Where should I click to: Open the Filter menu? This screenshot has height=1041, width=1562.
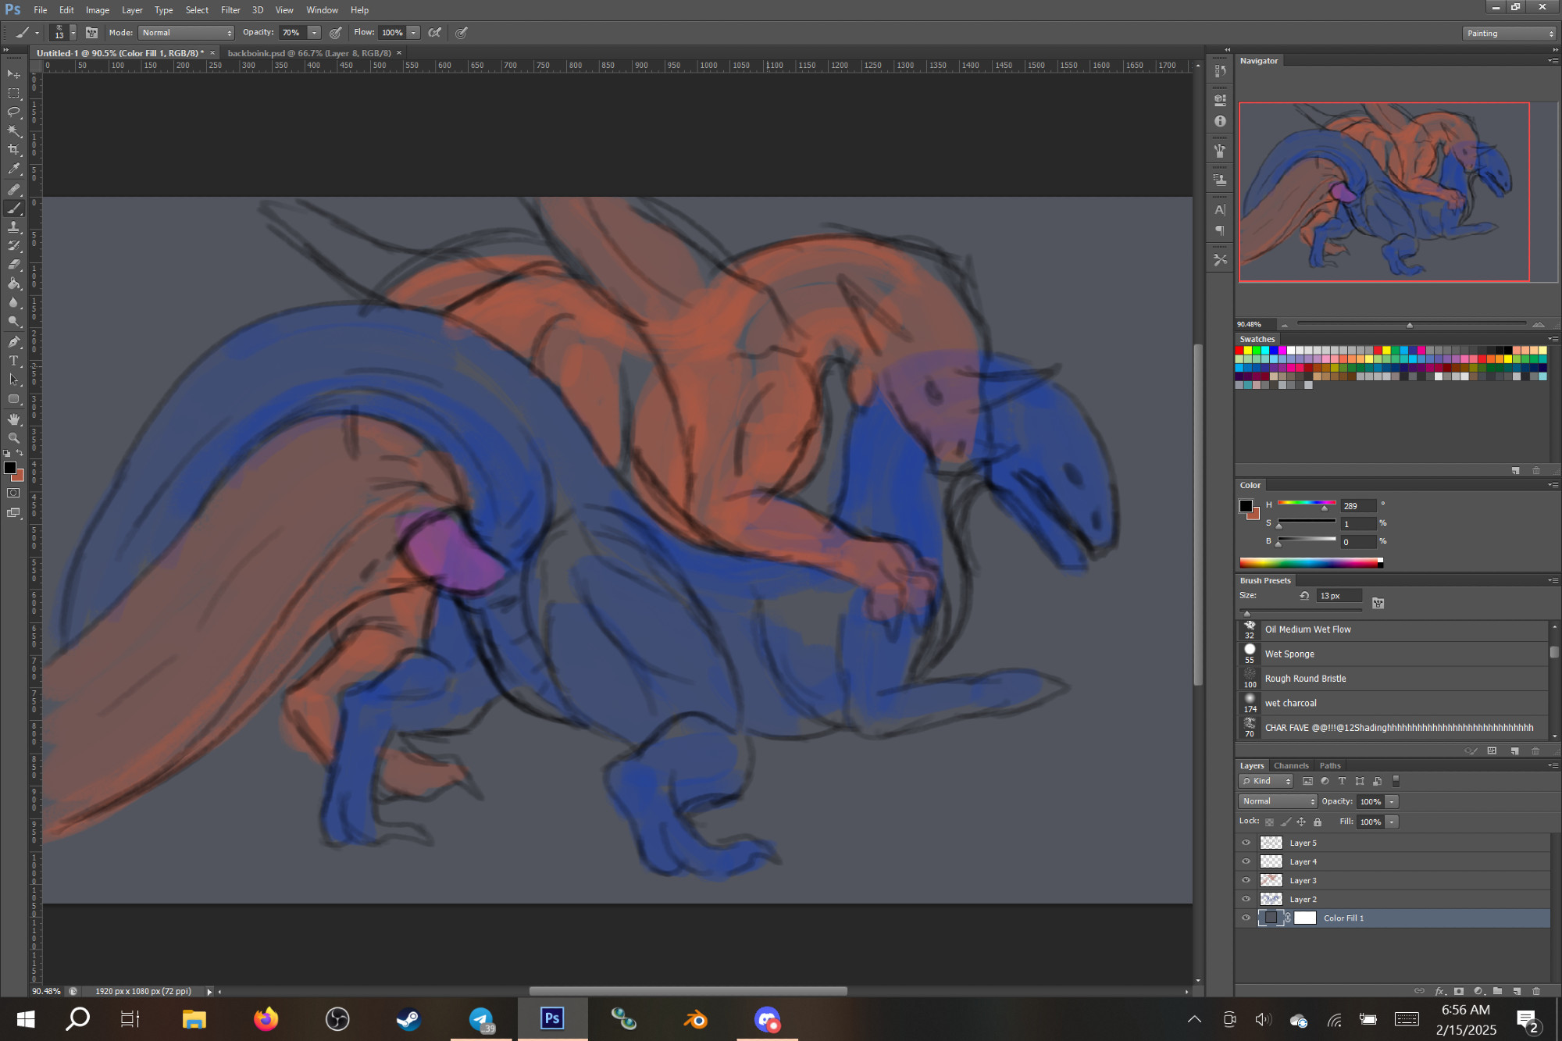(230, 10)
